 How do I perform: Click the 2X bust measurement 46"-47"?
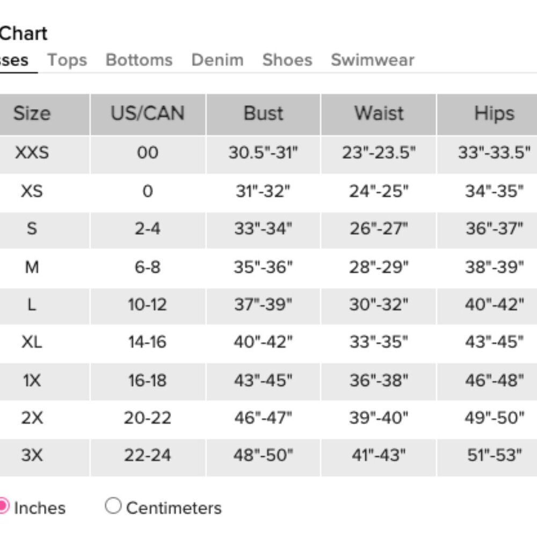point(263,418)
